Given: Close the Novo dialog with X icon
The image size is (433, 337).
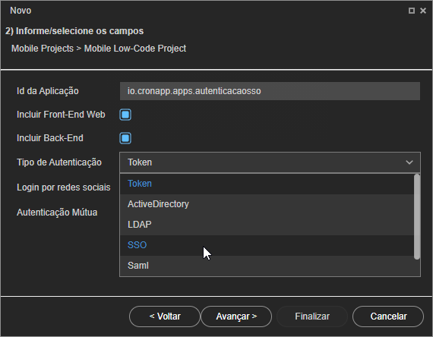Looking at the screenshot, I should [x=423, y=11].
